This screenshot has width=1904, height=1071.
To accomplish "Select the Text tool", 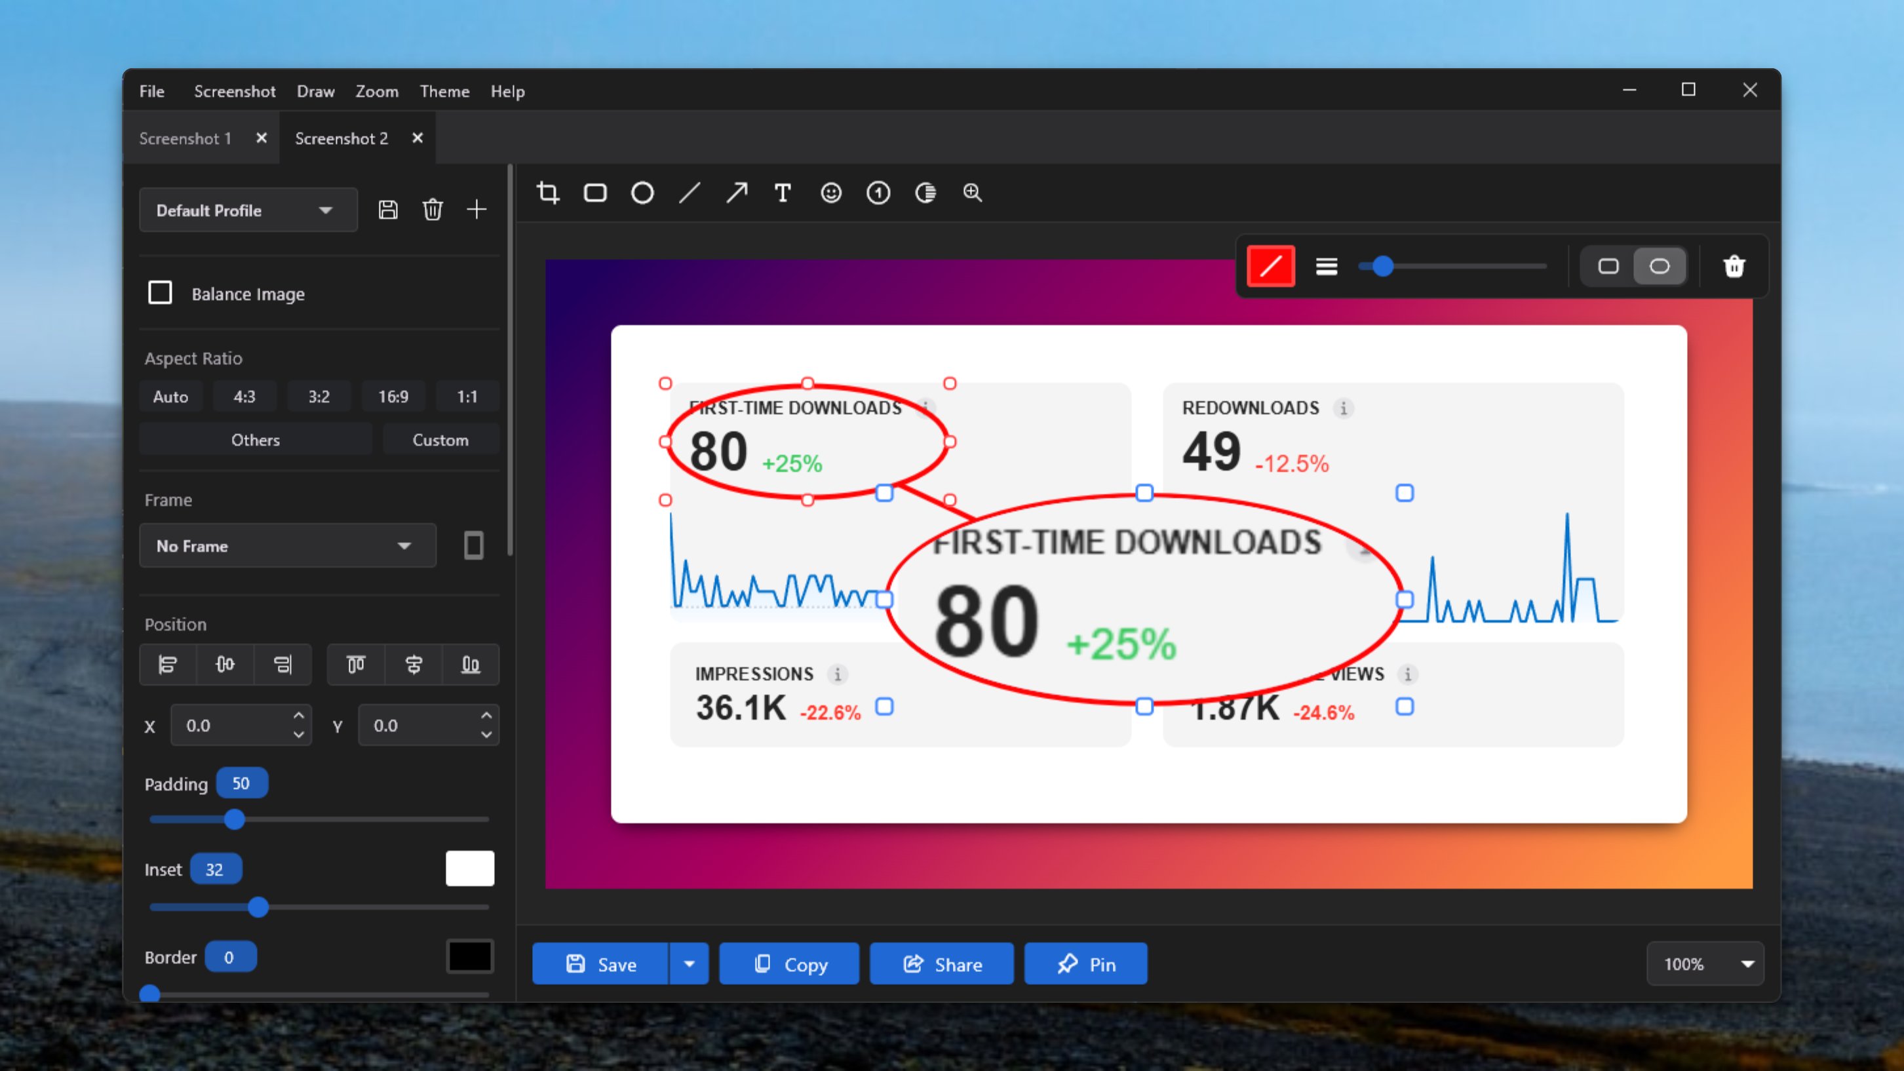I will [x=783, y=193].
